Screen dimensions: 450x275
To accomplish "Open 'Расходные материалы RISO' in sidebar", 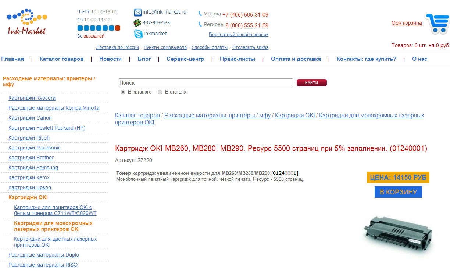I will pyautogui.click(x=43, y=265).
